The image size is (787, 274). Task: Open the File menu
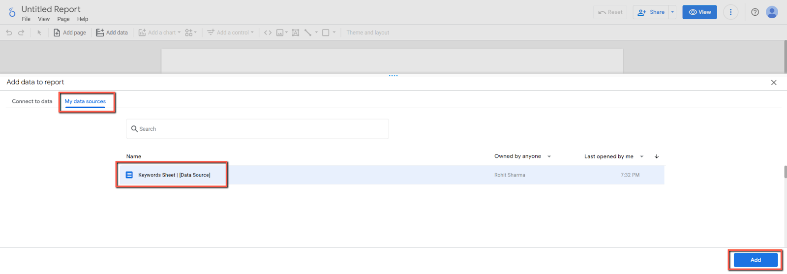coord(26,19)
